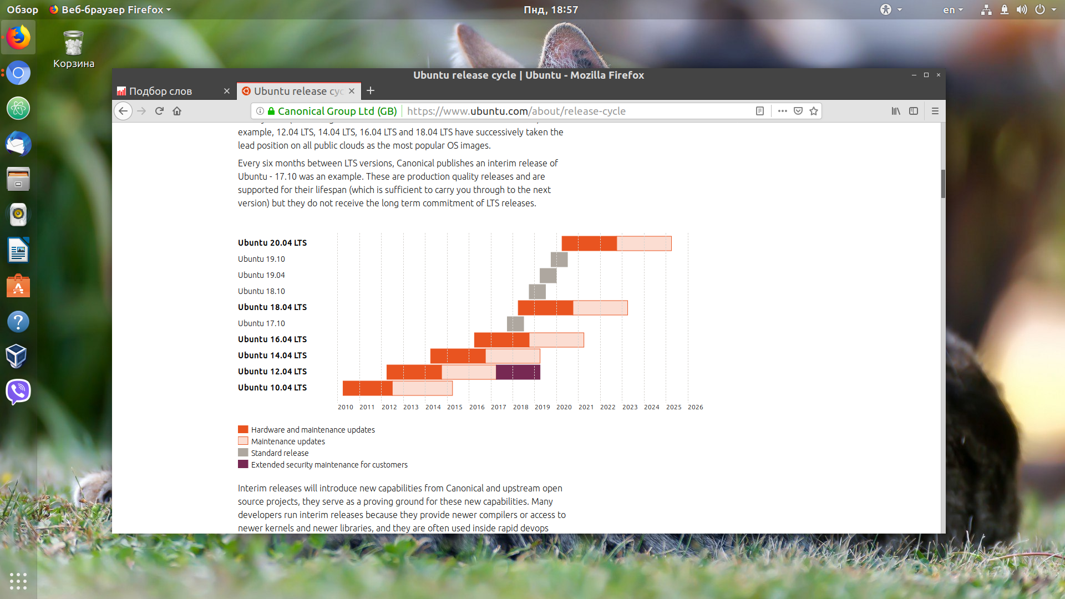This screenshot has width=1065, height=599.
Task: Save page to Pocket
Action: tap(798, 111)
